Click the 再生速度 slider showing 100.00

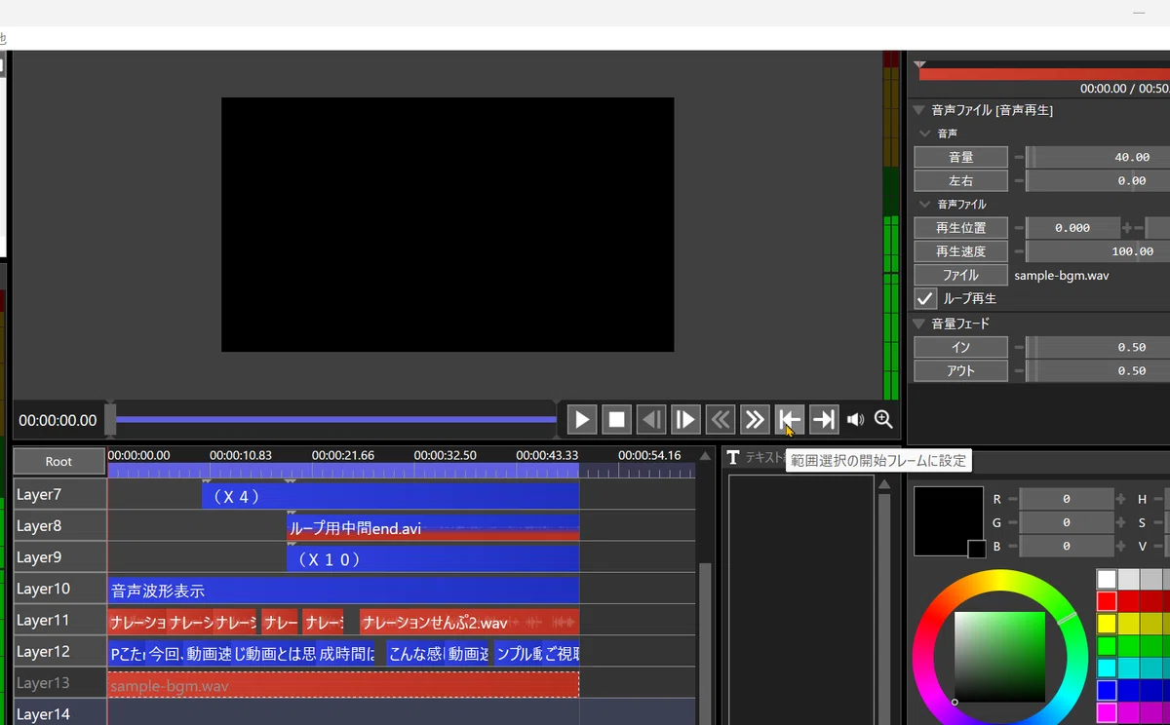click(x=1097, y=251)
